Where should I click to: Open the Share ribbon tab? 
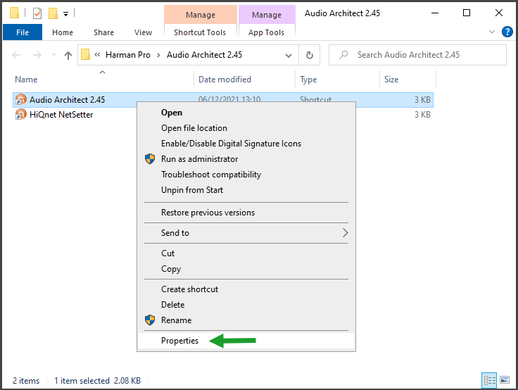tap(103, 32)
